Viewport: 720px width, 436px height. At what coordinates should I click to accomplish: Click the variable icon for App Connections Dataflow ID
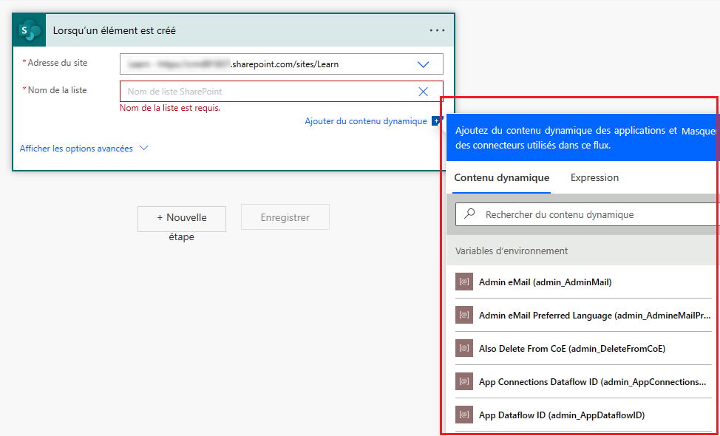click(x=464, y=381)
